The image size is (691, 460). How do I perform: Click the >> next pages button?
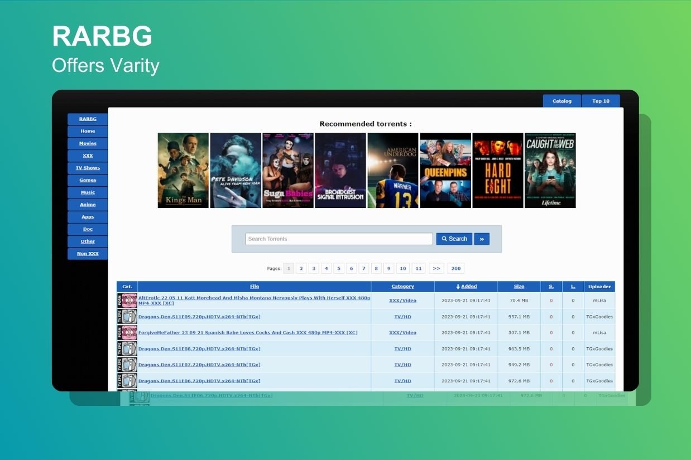point(436,268)
